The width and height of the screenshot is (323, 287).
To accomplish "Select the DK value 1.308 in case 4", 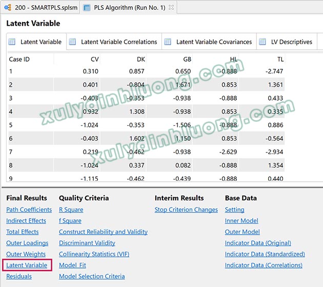I will click(137, 111).
